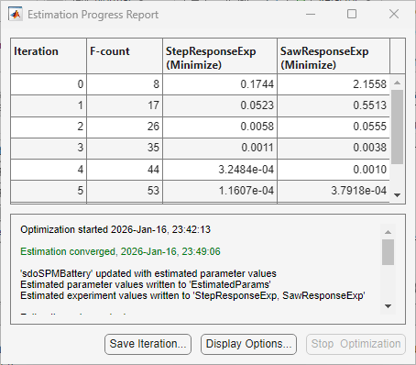416x365 pixels.
Task: Click the iteration table scrollbar thumb
Action: coord(398,127)
